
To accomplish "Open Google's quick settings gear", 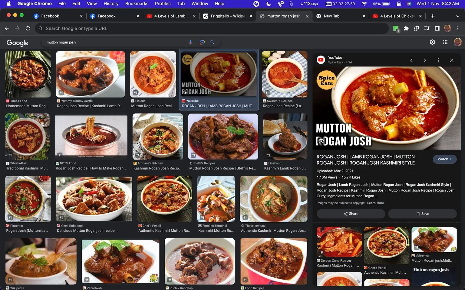I will pos(432,42).
